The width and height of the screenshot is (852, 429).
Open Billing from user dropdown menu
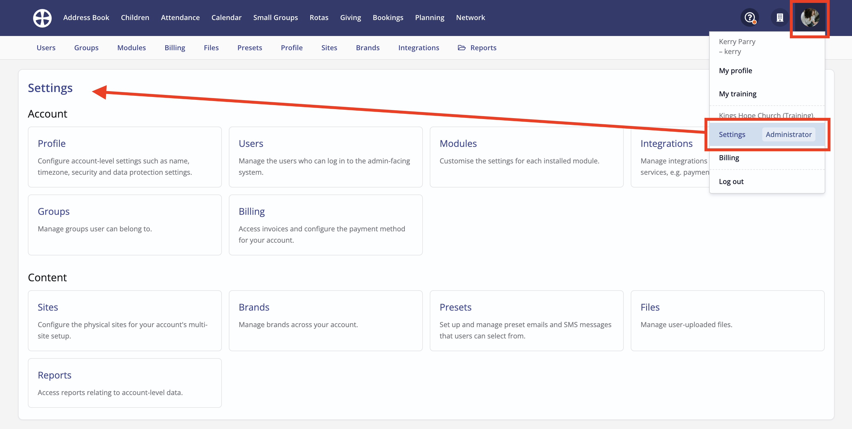point(729,158)
